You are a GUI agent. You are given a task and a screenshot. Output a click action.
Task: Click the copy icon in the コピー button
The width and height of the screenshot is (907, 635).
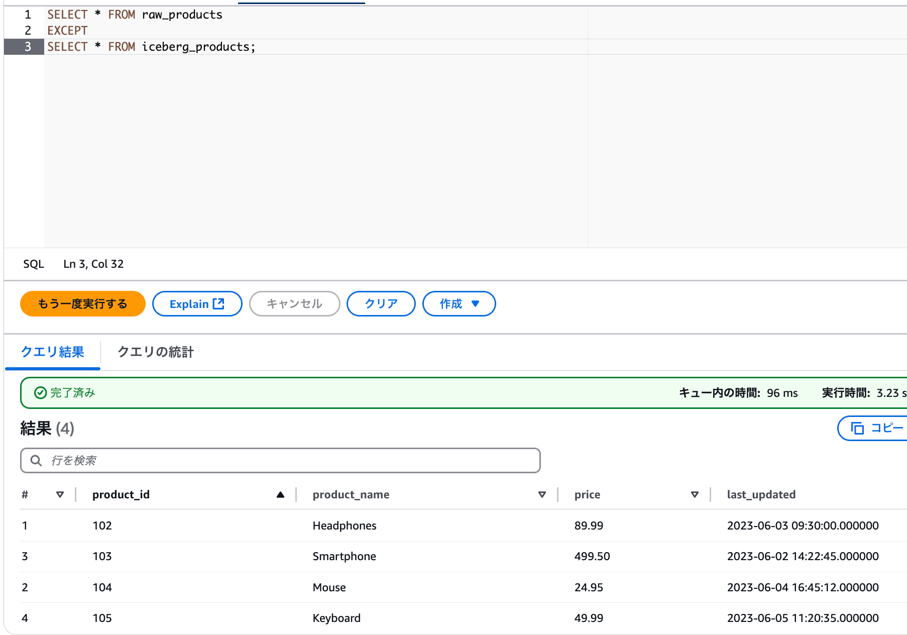857,428
